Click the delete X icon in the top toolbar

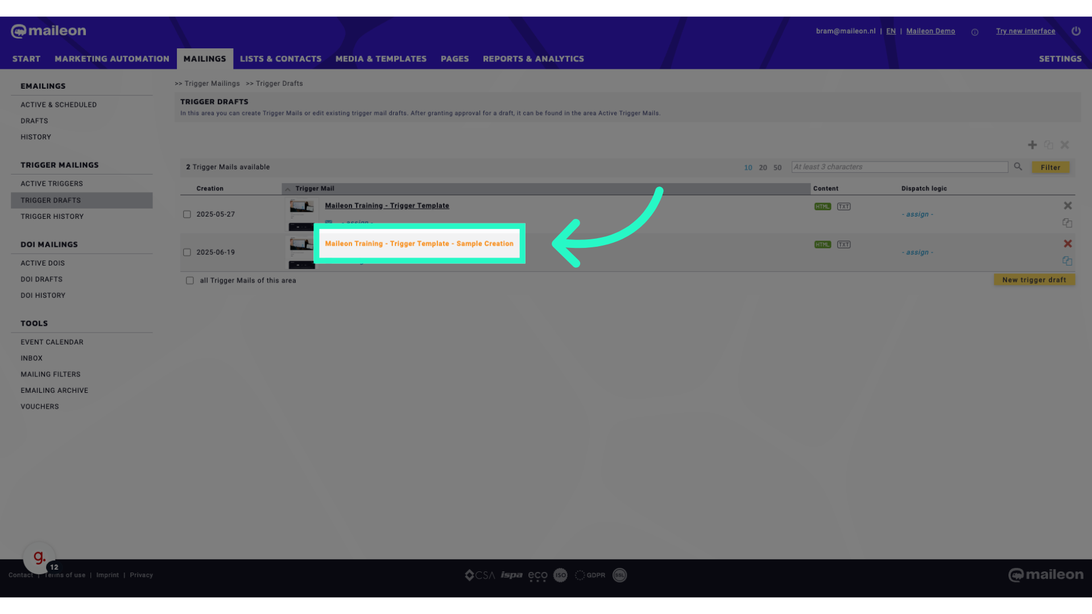(1065, 145)
